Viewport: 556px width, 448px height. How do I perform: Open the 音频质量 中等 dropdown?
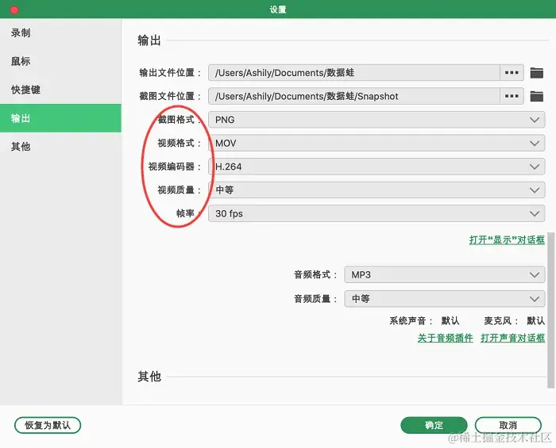coord(444,299)
